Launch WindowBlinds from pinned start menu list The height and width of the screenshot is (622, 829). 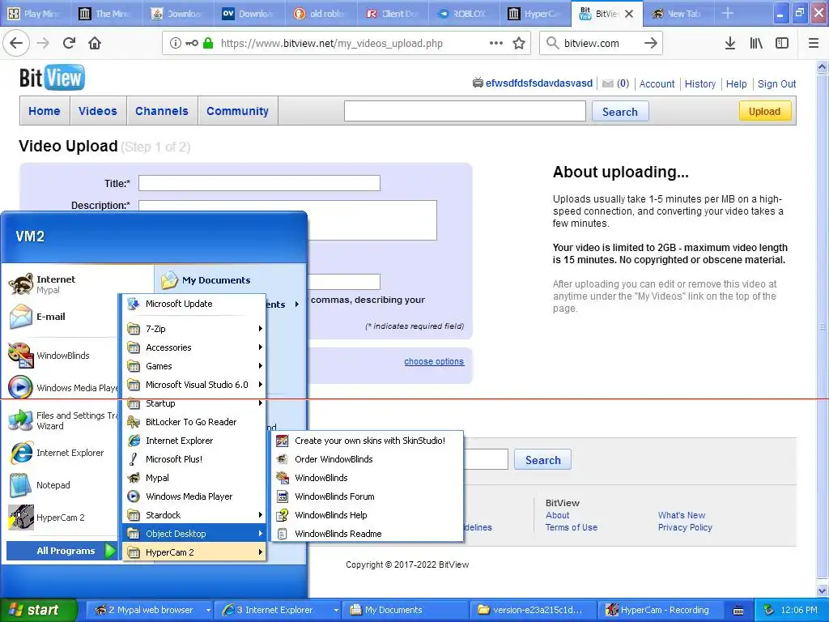(x=61, y=356)
